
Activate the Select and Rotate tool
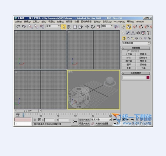[93, 27]
